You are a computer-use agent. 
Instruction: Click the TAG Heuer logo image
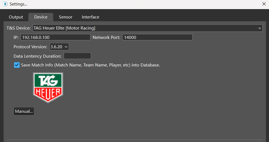click(x=48, y=87)
